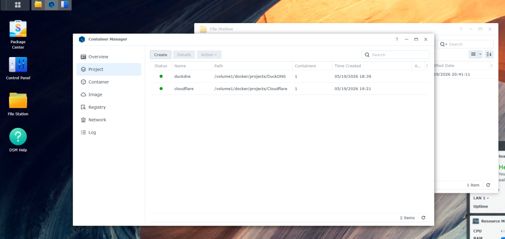Click the Container Manager title logo
The image size is (505, 239).
click(82, 39)
